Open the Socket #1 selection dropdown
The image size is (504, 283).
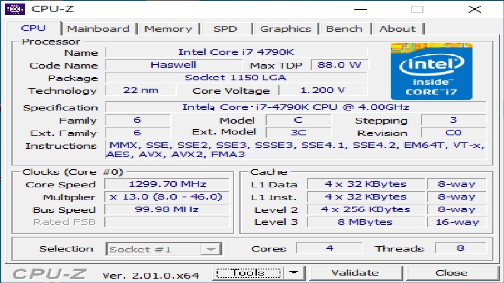click(x=164, y=249)
